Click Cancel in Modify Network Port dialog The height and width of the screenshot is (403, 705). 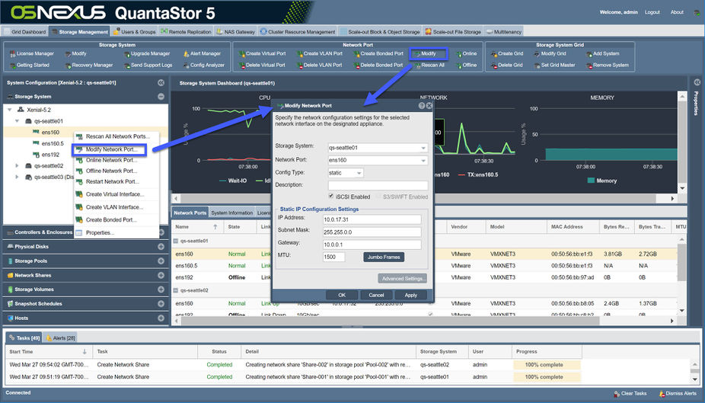376,295
